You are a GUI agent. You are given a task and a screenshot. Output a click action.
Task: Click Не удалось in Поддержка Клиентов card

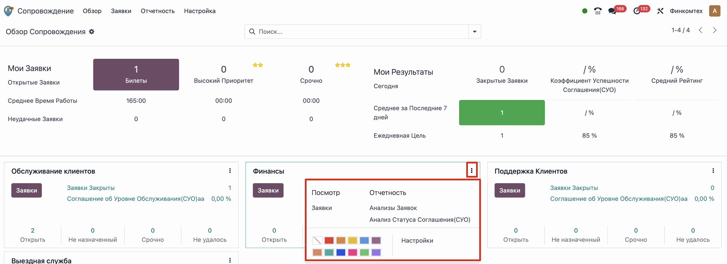693,235
